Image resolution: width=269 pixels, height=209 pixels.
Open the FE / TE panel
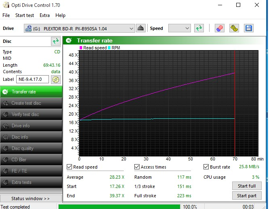(x=31, y=171)
